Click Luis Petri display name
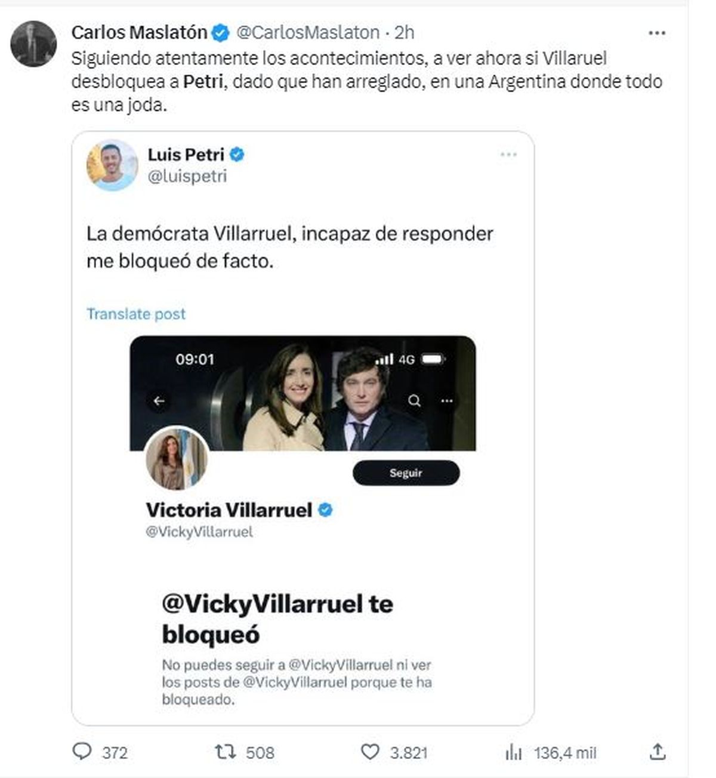716x778 pixels. 186,155
